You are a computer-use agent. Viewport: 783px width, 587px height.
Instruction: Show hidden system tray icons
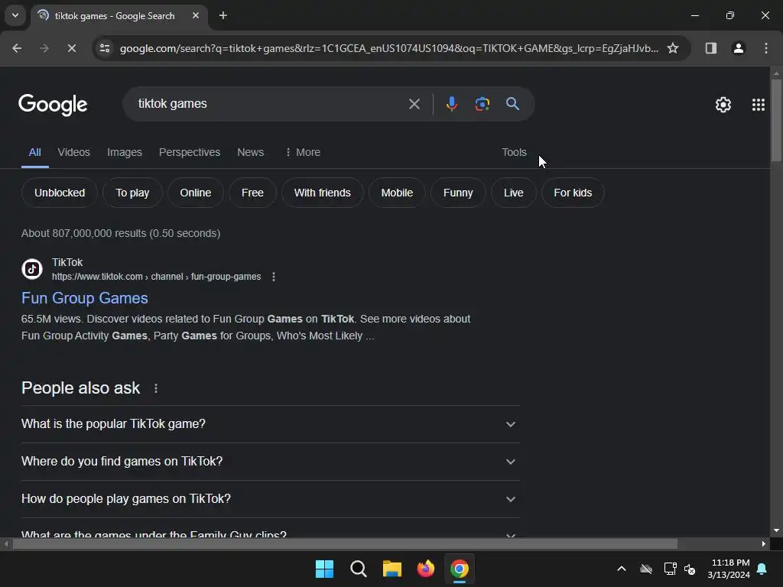622,569
